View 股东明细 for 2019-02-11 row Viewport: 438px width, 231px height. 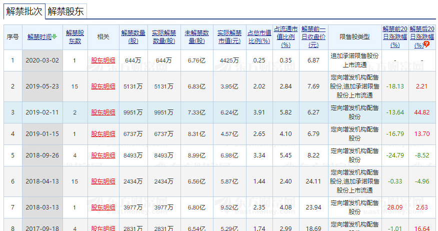pyautogui.click(x=103, y=112)
